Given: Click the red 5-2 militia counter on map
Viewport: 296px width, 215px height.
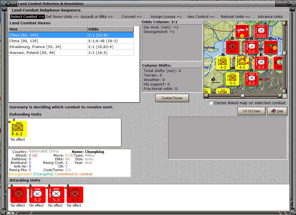Looking at the screenshot, I should point(252,47).
